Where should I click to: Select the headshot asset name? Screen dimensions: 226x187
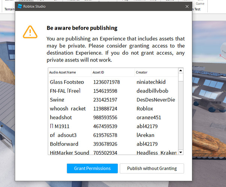(x=61, y=117)
